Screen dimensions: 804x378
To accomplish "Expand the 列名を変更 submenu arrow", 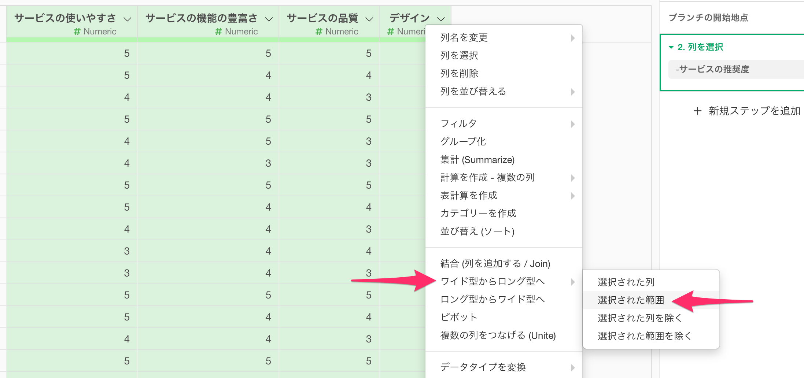I will [573, 38].
